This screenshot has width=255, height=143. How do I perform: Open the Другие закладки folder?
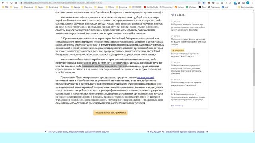(x=245, y=7)
